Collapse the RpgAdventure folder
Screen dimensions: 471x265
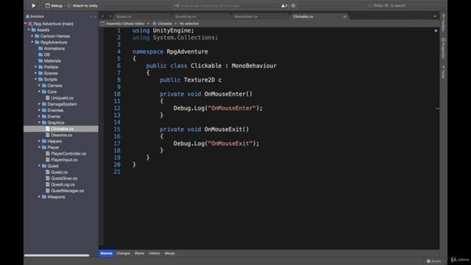[32, 42]
